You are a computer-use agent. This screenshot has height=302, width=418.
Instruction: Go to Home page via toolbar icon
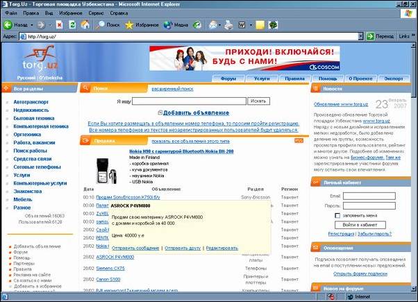click(x=85, y=24)
